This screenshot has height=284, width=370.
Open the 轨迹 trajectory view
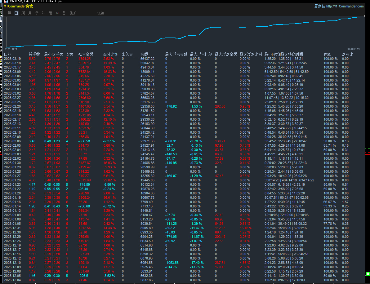tap(100, 13)
